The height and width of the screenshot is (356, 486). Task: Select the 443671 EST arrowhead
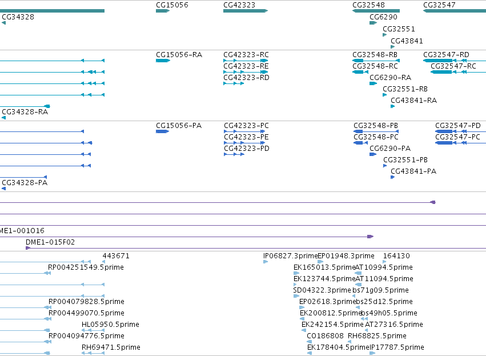(103, 262)
